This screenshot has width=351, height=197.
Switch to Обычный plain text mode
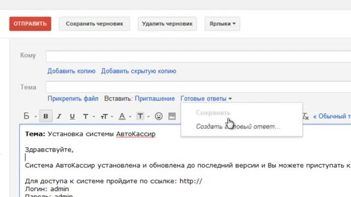click(332, 116)
